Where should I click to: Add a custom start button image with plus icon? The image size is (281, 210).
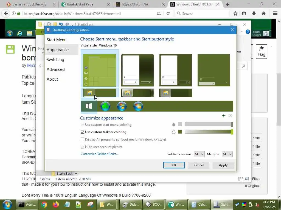[223, 116]
